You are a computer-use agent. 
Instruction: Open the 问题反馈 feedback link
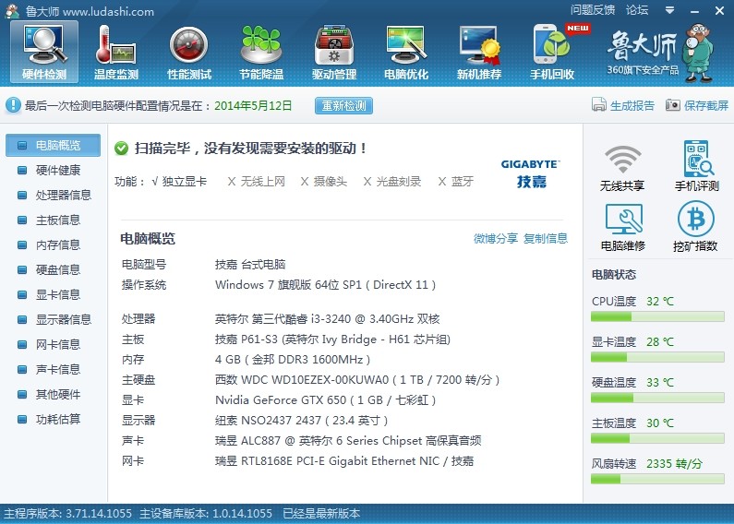click(593, 10)
